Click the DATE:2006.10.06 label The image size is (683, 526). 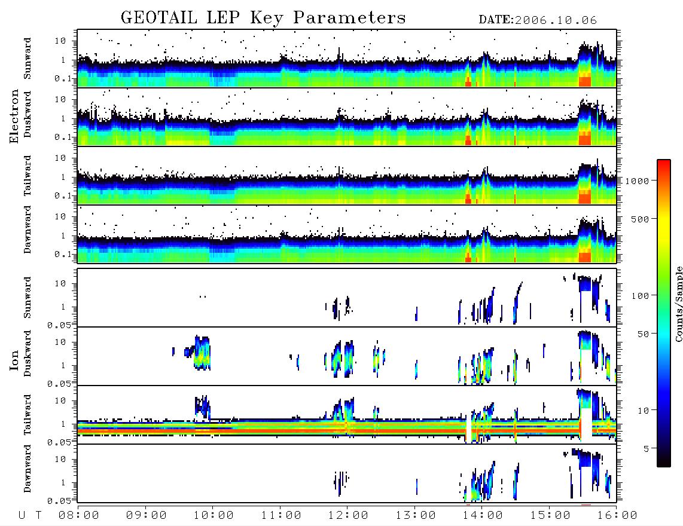tap(538, 20)
